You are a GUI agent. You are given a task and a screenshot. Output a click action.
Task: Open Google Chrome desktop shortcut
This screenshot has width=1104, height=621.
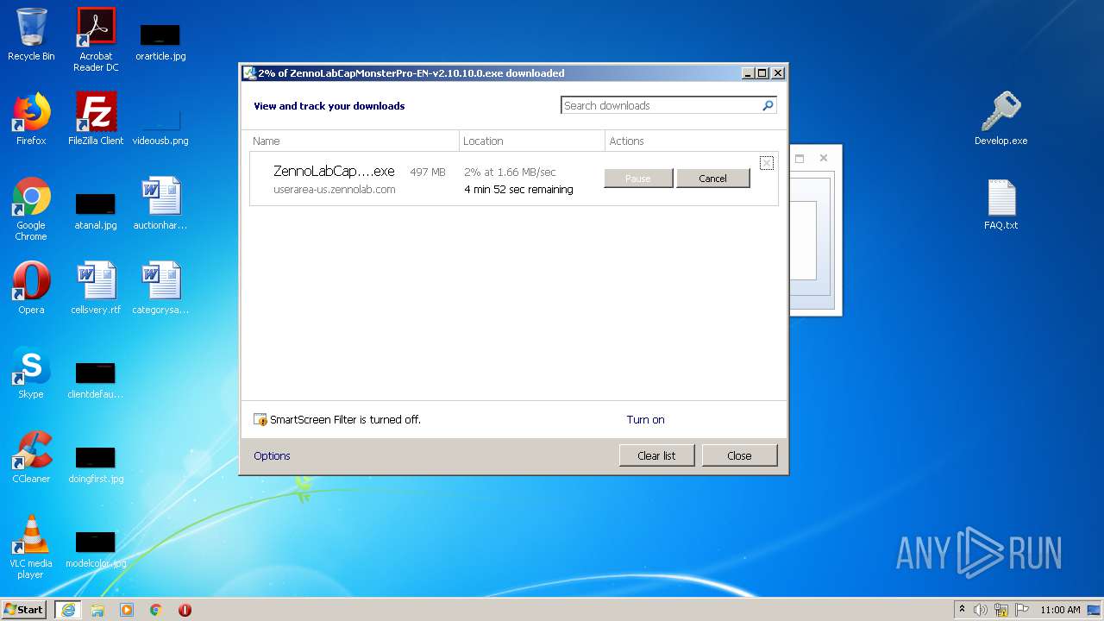pyautogui.click(x=31, y=209)
